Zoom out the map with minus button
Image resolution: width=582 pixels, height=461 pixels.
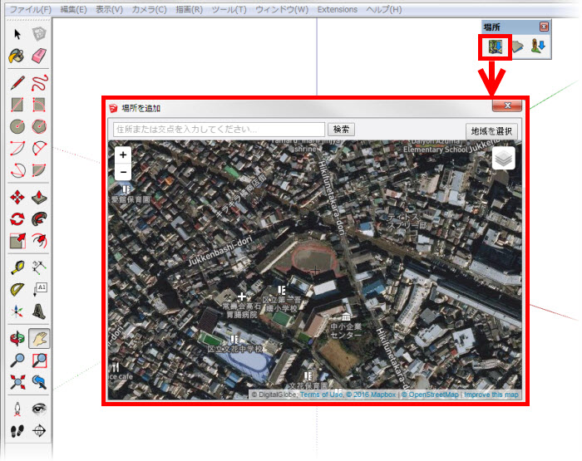pyautogui.click(x=123, y=172)
